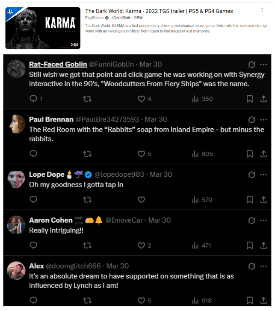Visit the PlayStation channel link
Image resolution: width=275 pixels, height=311 pixels.
pyautogui.click(x=95, y=18)
